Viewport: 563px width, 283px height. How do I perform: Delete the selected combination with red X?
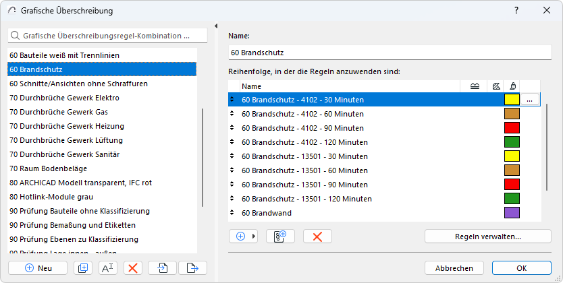[x=133, y=268]
